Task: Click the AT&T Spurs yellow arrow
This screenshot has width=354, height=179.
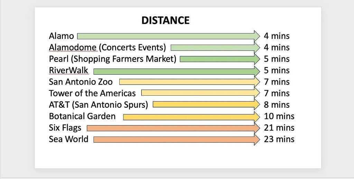Action: point(206,104)
